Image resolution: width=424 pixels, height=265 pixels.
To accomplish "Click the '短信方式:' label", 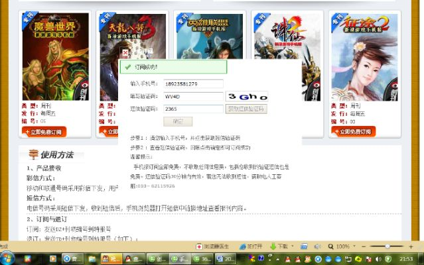I will (x=41, y=198).
